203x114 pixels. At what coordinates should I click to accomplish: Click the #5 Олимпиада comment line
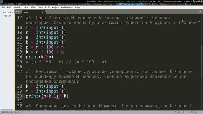tap(109, 106)
